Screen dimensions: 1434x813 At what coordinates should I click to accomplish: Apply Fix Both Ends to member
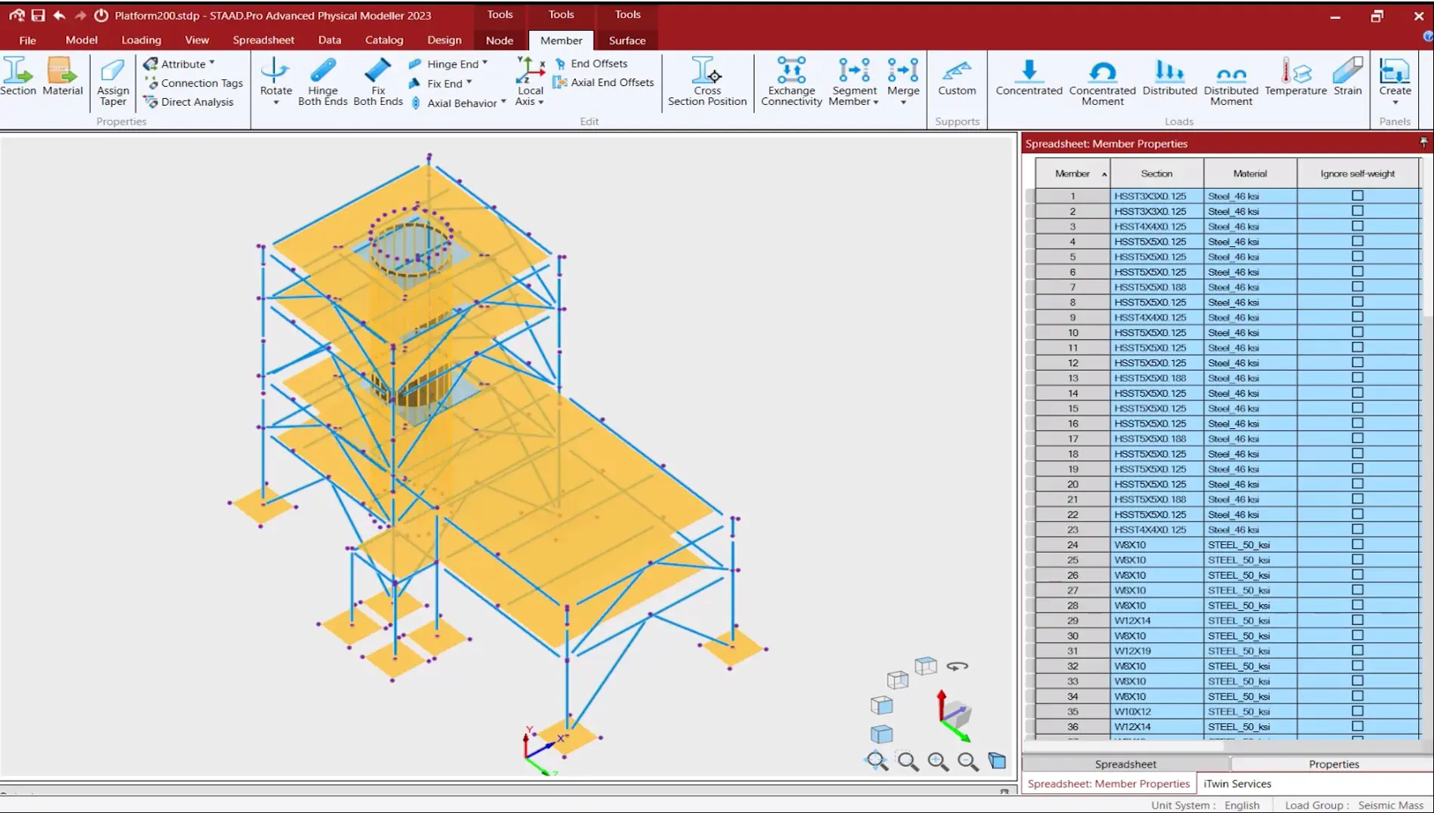378,82
